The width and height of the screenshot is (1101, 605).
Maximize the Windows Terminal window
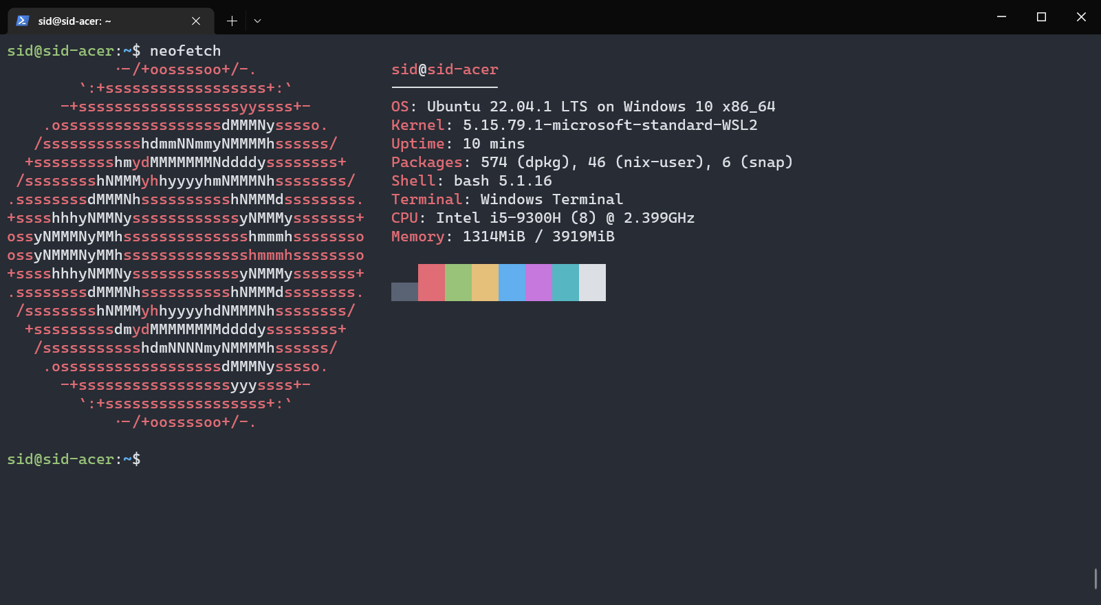(x=1041, y=16)
